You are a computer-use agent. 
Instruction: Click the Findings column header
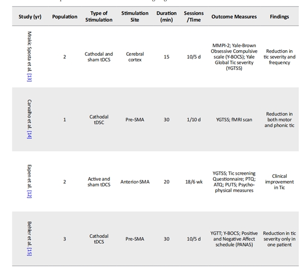[x=279, y=17]
